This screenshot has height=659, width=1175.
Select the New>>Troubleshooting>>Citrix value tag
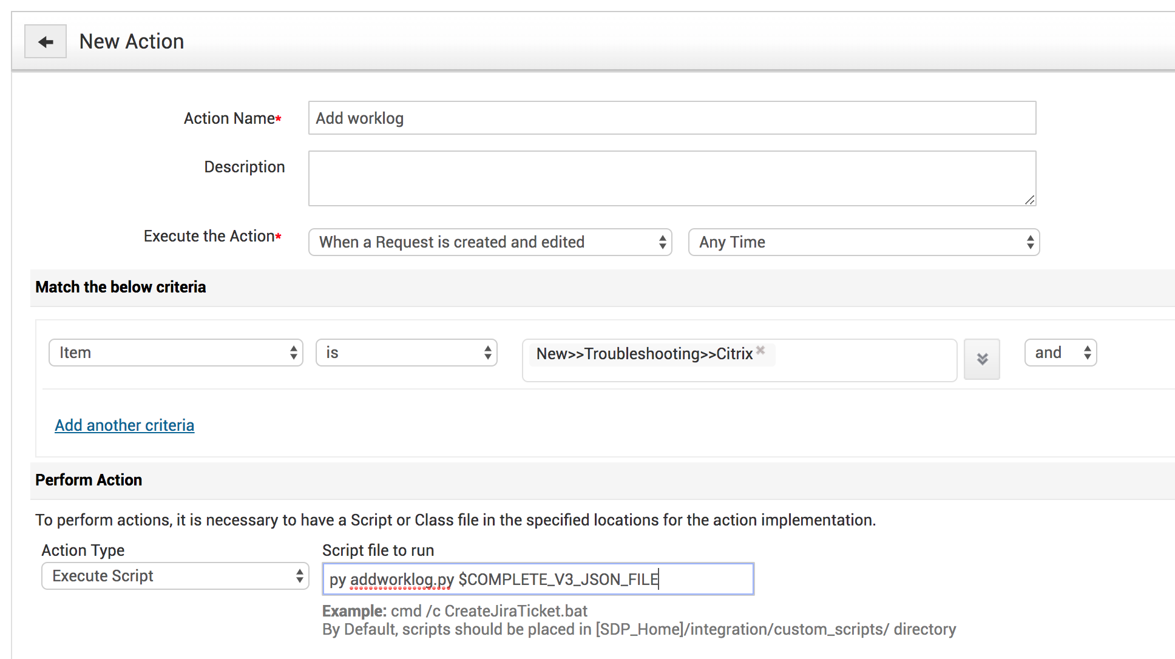coord(643,354)
